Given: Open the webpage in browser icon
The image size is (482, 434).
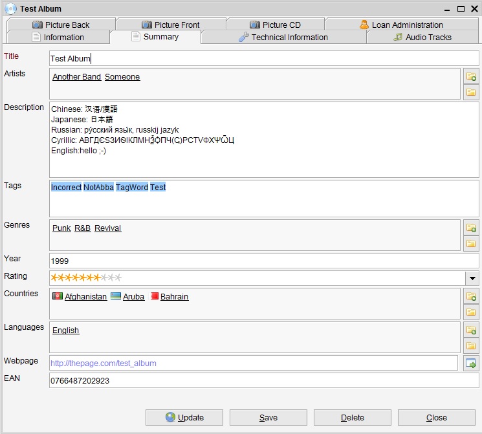Looking at the screenshot, I should [471, 363].
